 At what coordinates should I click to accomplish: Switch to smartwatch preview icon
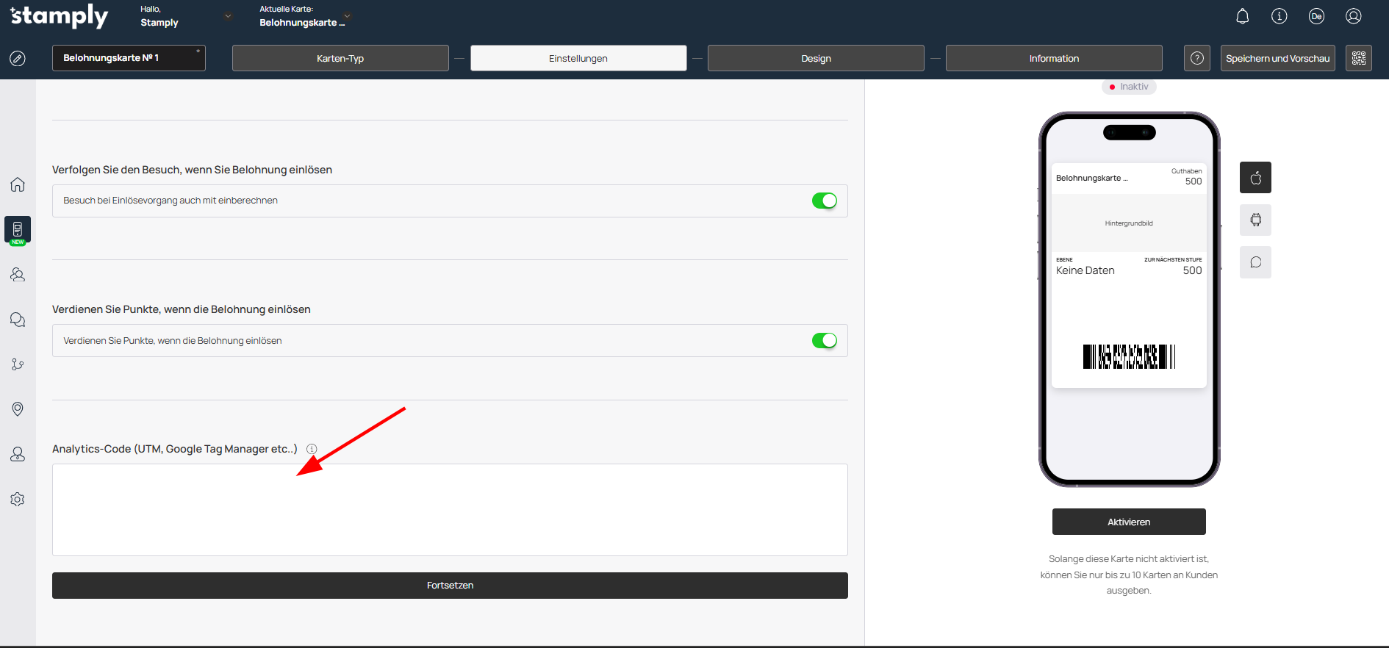pyautogui.click(x=1255, y=220)
